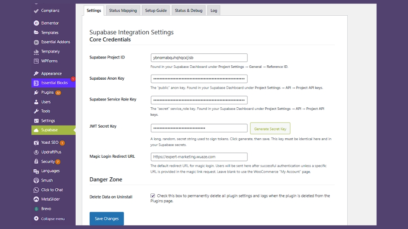This screenshot has height=229, width=408.
Task: Click the Templately icon
Action: [36, 52]
